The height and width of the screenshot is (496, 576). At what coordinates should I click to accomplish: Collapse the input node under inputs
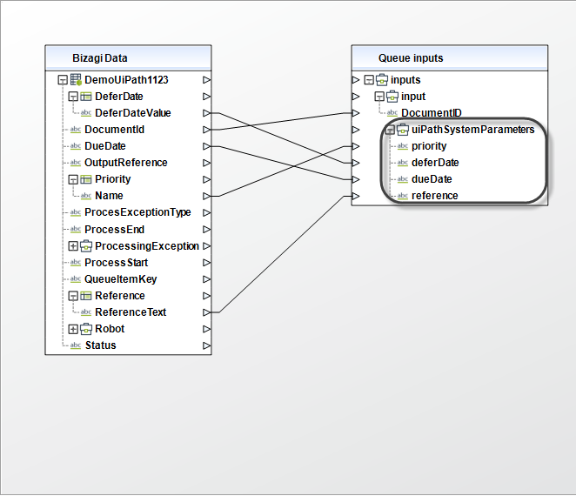[x=379, y=97]
